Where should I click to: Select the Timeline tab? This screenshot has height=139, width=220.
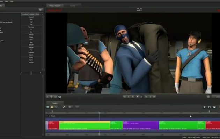pos(55,103)
